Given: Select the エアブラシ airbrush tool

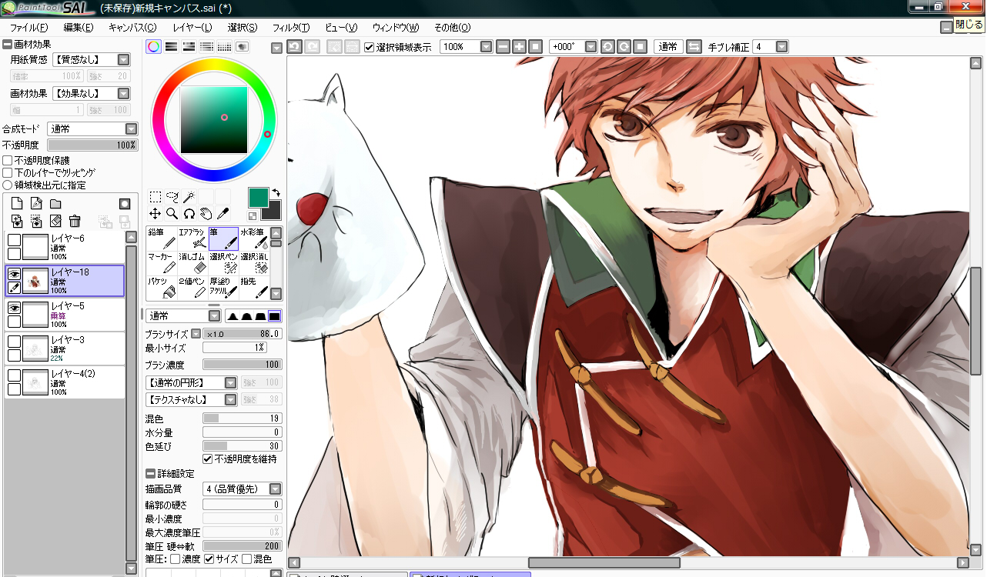Looking at the screenshot, I should 192,238.
